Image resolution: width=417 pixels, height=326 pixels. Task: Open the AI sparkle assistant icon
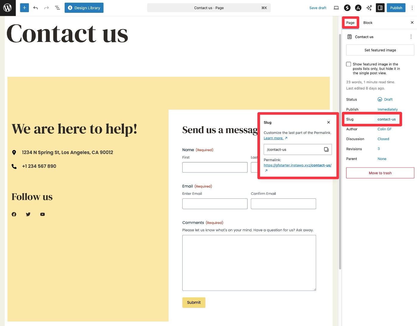[x=369, y=8]
